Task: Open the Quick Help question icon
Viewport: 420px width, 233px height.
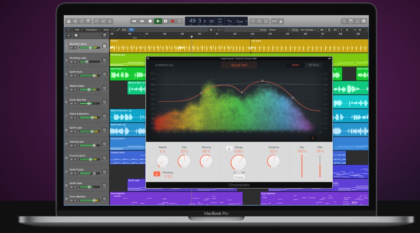Action: tap(82, 21)
